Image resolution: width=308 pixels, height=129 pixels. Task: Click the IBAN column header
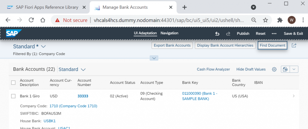point(258,83)
